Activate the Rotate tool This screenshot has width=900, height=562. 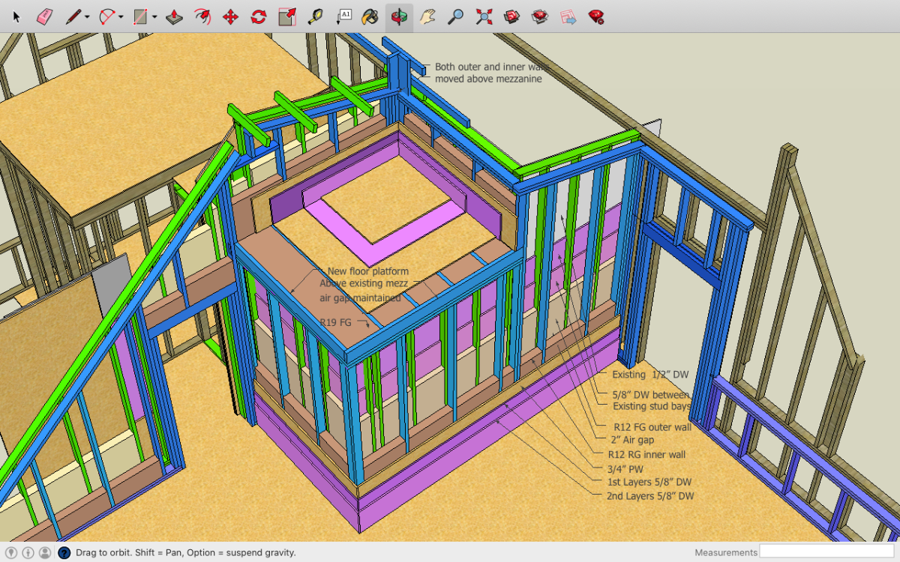pos(259,16)
